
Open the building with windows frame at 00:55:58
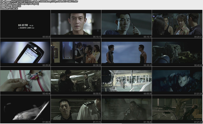pos(127,81)
